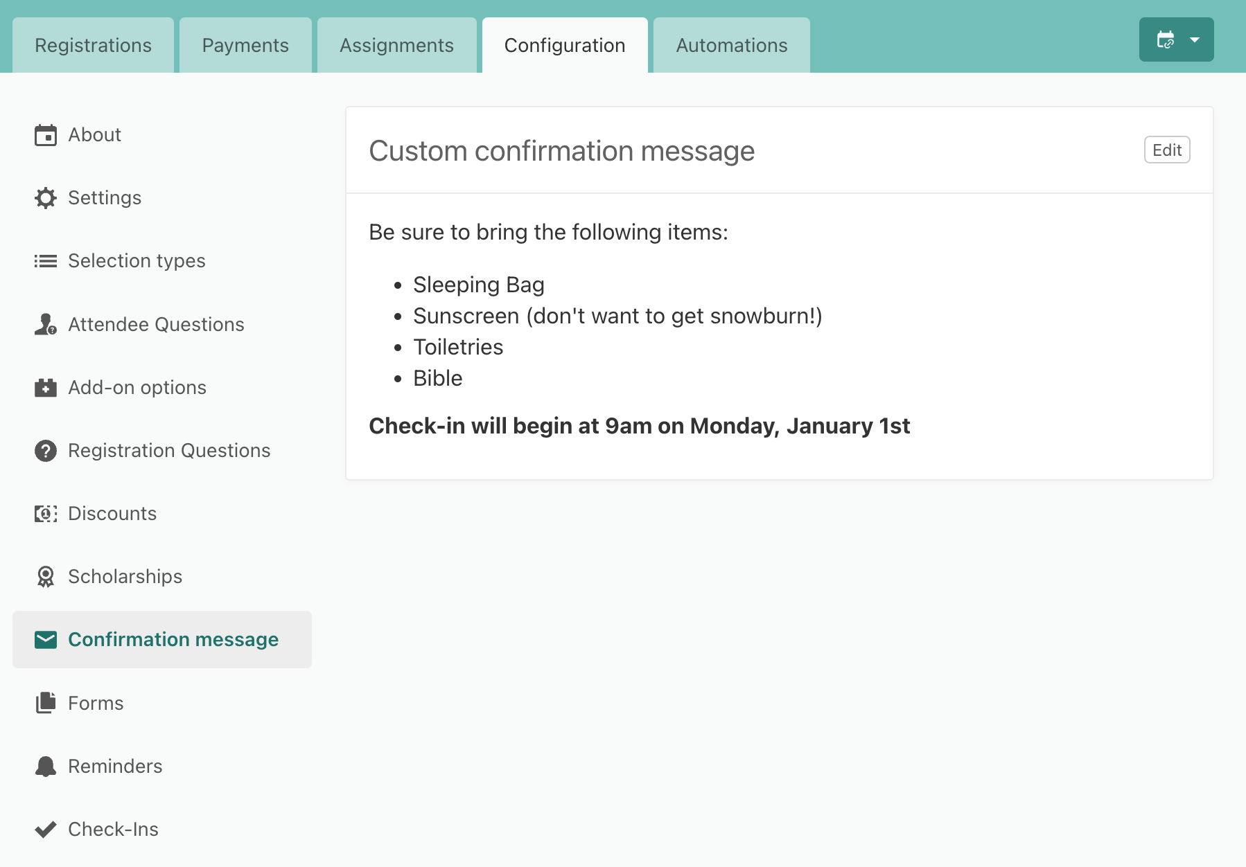The image size is (1246, 867).
Task: Open Attendee Questions label
Action: (157, 324)
